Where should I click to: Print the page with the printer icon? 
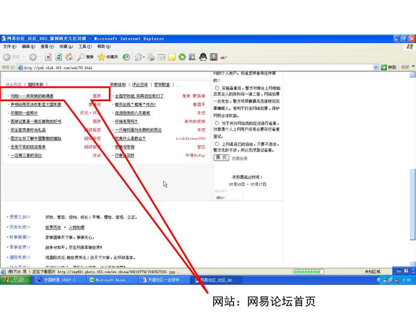point(151,57)
